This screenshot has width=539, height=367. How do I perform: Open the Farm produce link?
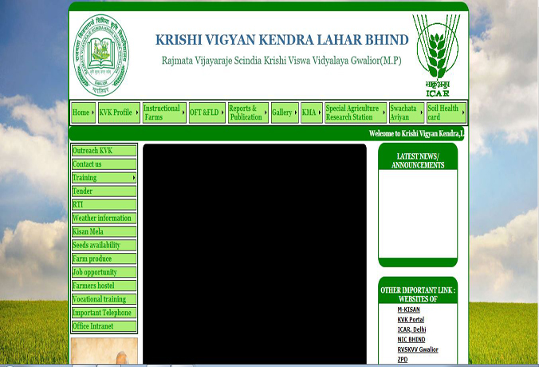[104, 258]
